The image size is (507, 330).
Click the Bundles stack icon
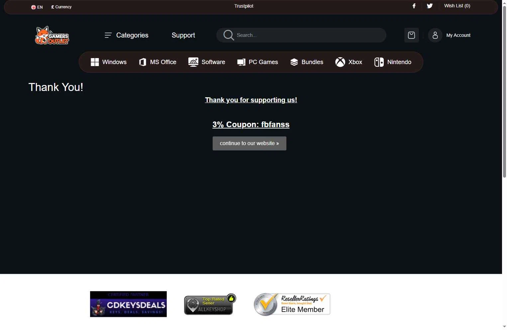(294, 62)
